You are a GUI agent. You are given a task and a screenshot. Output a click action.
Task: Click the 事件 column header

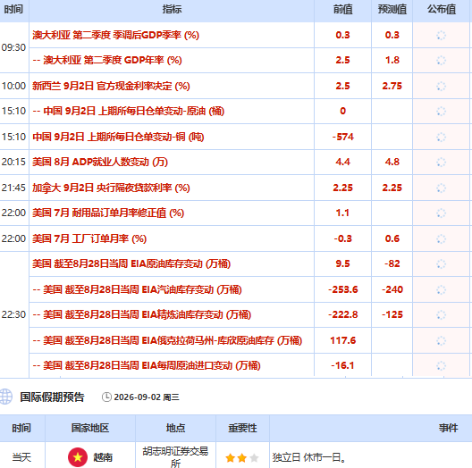448,428
